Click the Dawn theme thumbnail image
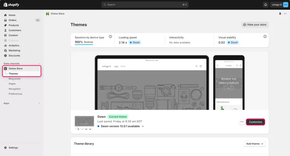This screenshot has height=156, width=290. [x=84, y=122]
